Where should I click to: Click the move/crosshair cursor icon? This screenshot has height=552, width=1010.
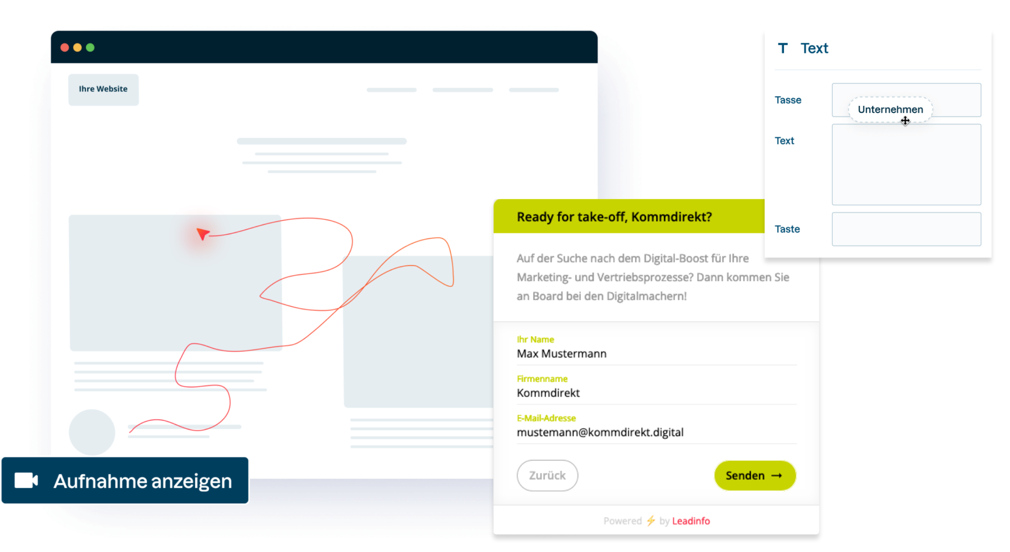905,121
